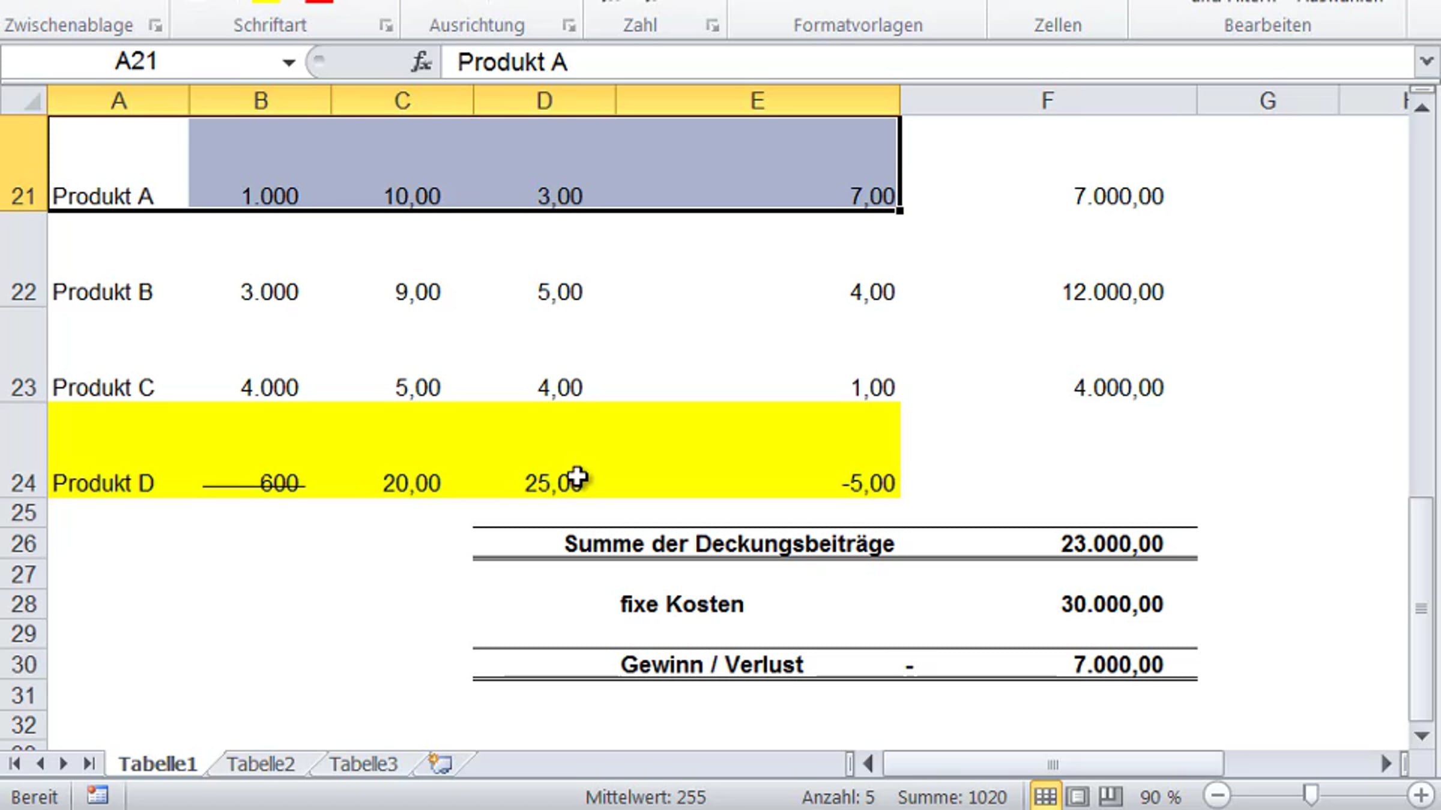Click Summe: 1020 status bar entry
1441x810 pixels.
(952, 797)
